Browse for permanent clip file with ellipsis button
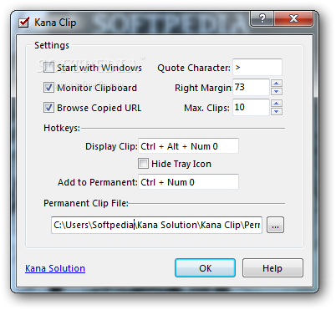 [x=275, y=225]
